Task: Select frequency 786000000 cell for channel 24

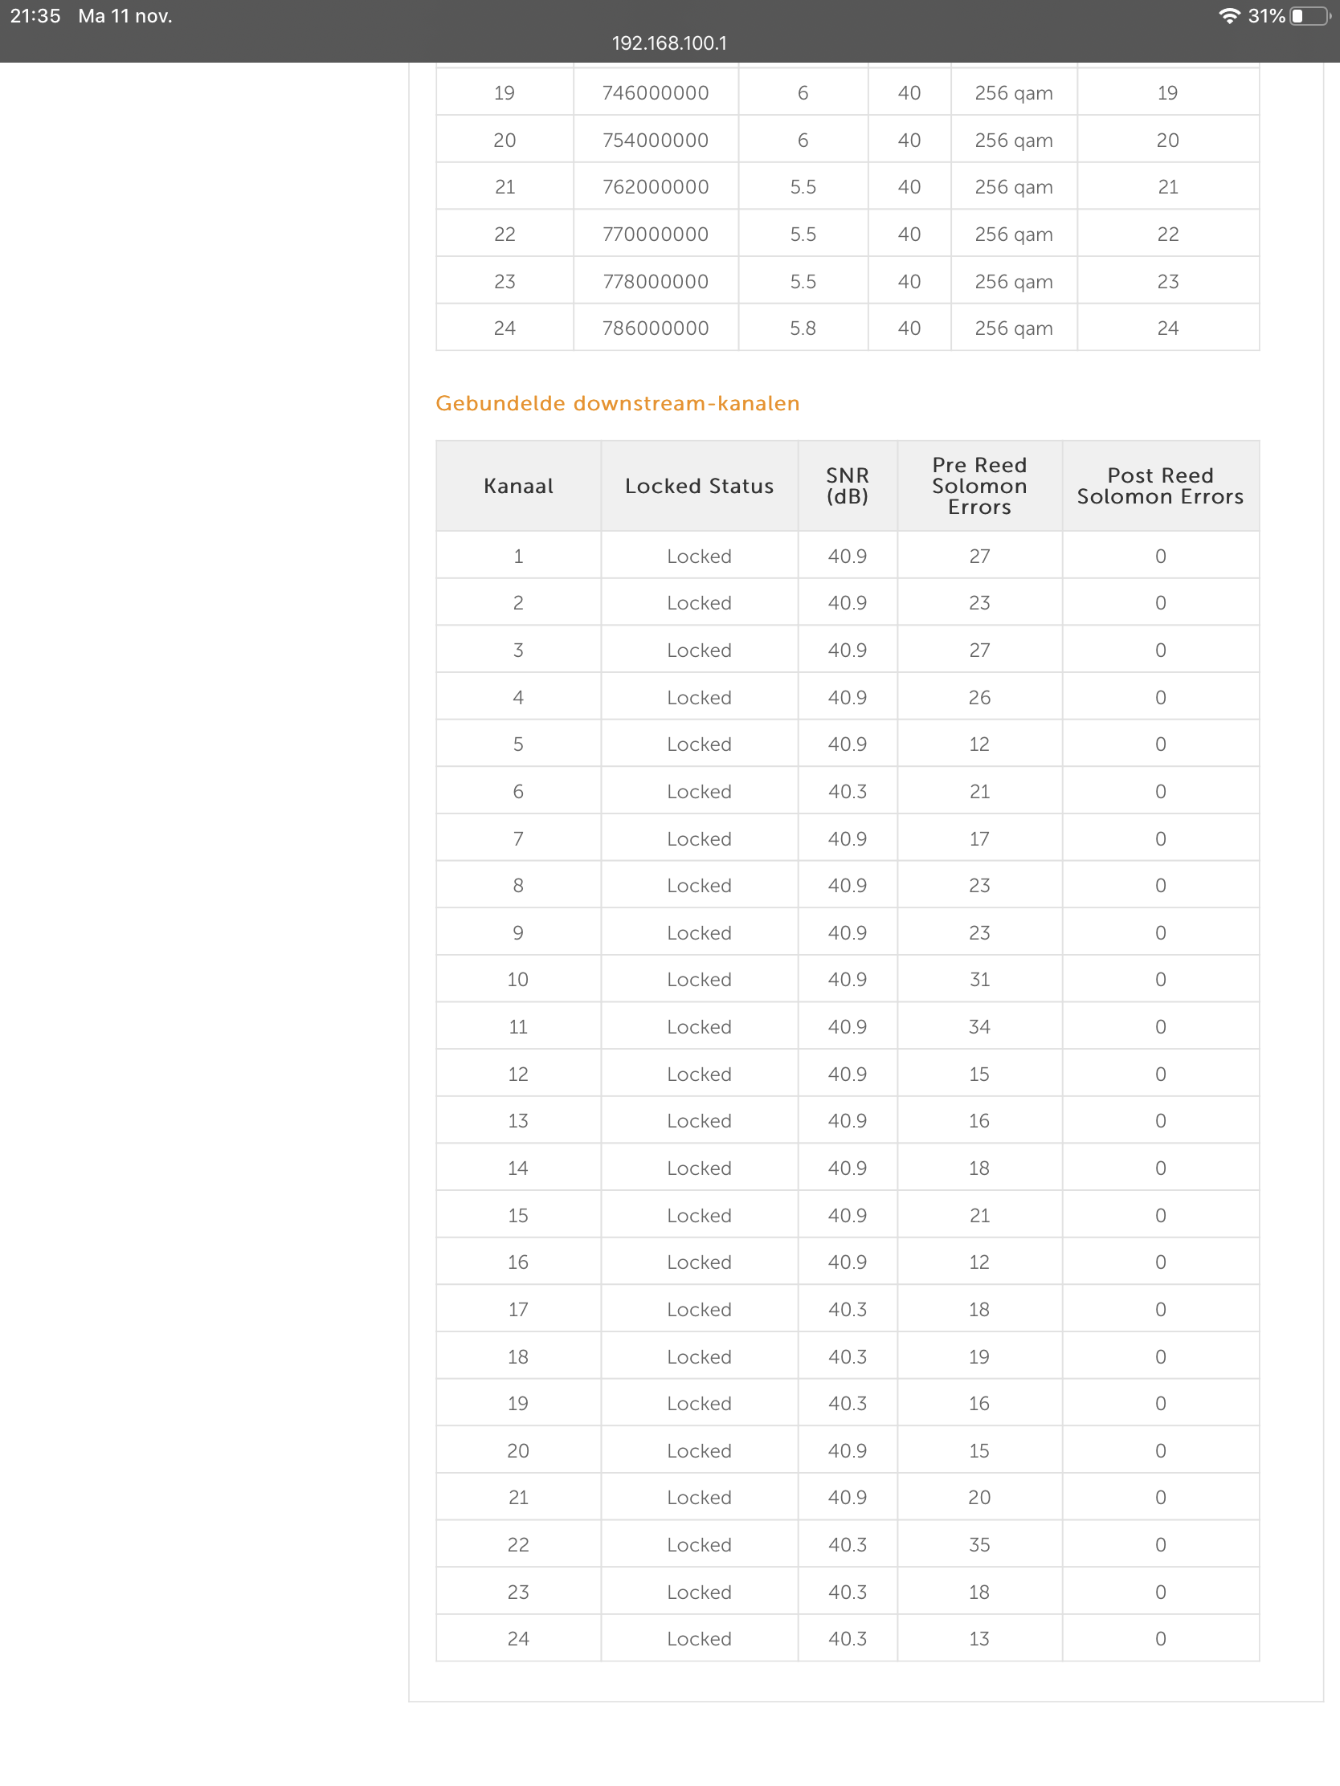Action: [655, 328]
